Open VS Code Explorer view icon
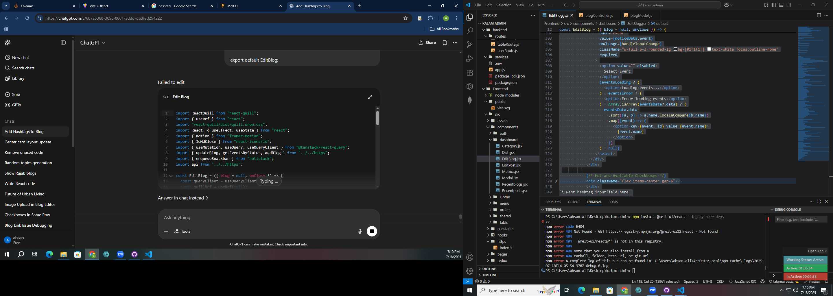 click(469, 17)
